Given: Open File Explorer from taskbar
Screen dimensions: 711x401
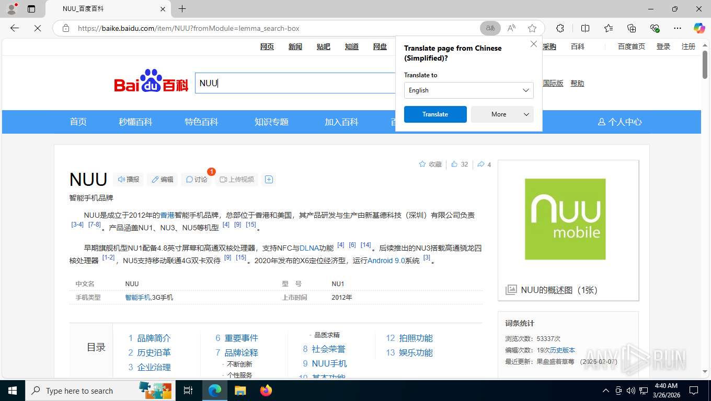Looking at the screenshot, I should (240, 391).
